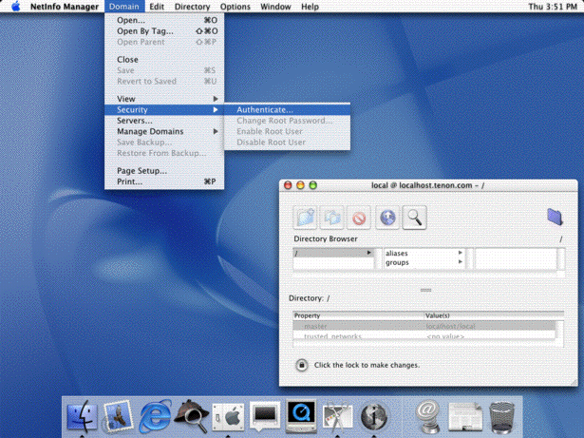584x438 pixels.
Task: Open Finder from the Dock
Action: point(82,417)
